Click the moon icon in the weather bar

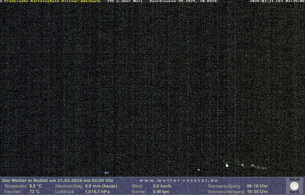coord(294,186)
